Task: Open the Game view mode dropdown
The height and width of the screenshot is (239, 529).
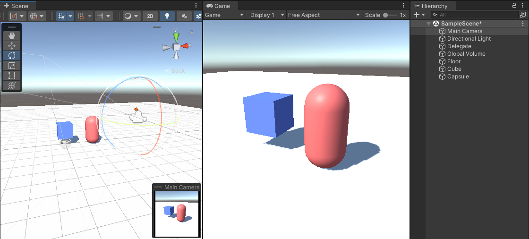Action: point(224,15)
